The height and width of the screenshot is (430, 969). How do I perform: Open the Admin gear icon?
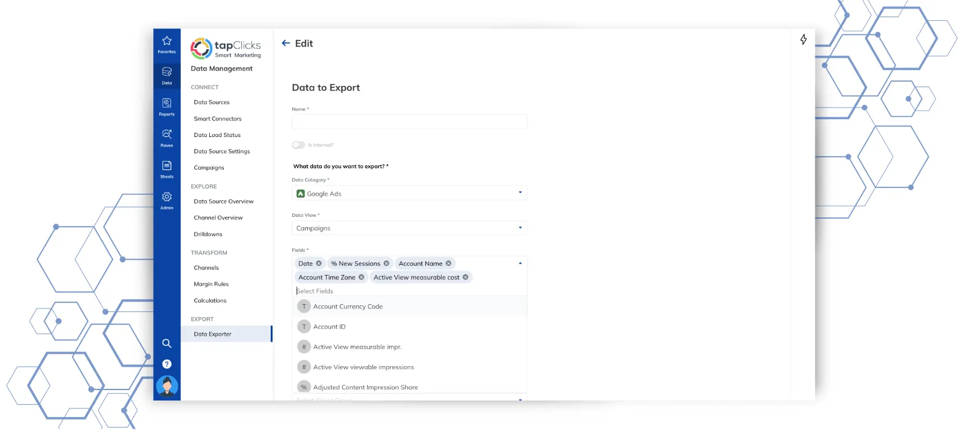[x=167, y=201]
